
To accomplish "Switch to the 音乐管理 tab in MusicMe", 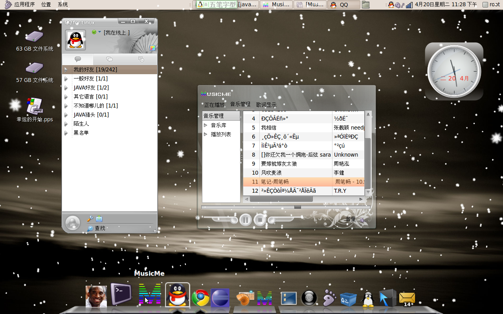I will point(240,104).
